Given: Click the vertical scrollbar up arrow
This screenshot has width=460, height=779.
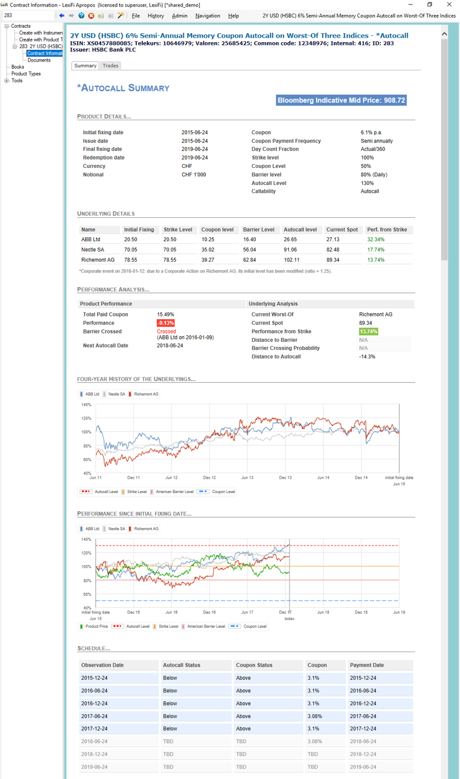Looking at the screenshot, I should tap(445, 34).
